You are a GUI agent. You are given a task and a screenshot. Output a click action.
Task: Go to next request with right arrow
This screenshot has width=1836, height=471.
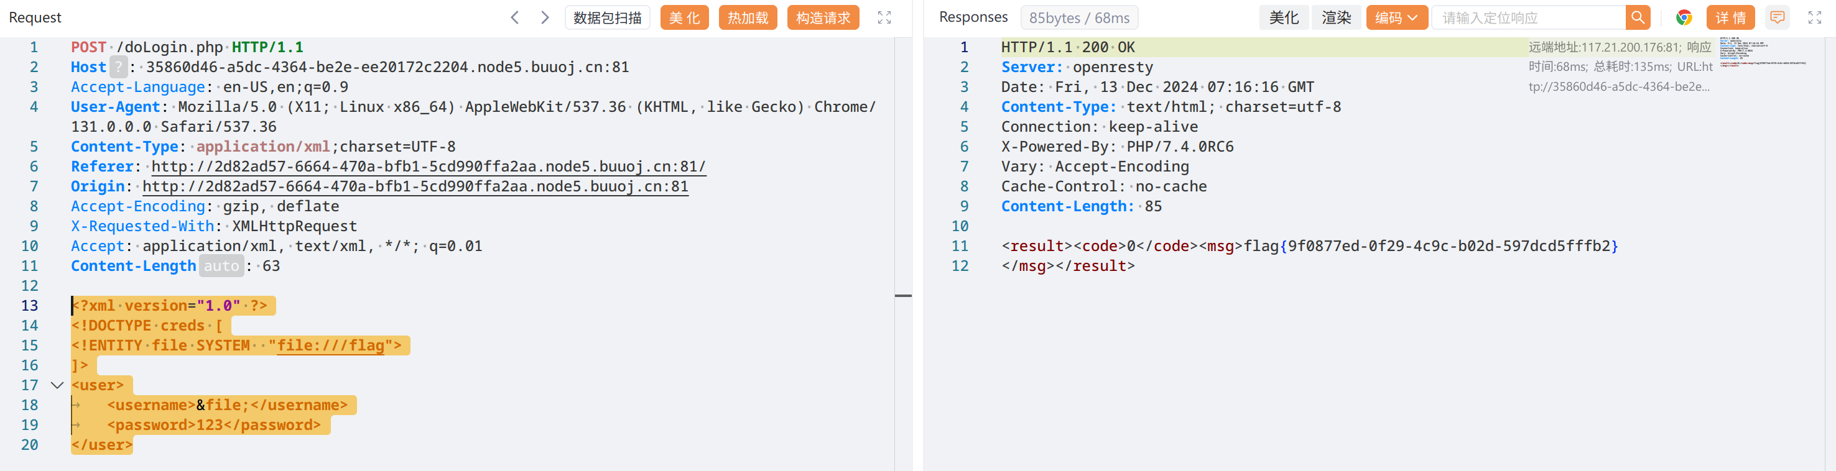[545, 17]
